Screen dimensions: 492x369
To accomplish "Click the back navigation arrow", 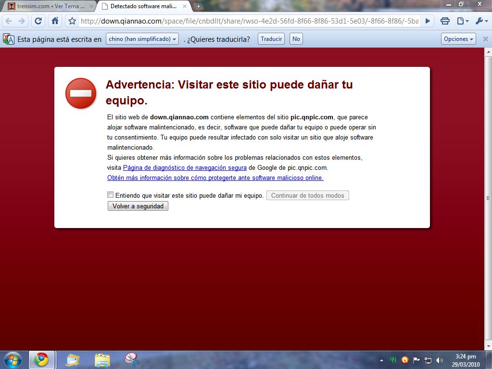I will (9, 21).
